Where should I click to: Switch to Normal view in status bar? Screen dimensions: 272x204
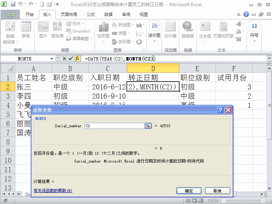[x=188, y=201]
